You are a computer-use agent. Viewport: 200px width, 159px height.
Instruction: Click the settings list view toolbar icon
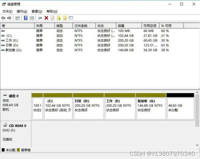pyautogui.click(x=71, y=18)
